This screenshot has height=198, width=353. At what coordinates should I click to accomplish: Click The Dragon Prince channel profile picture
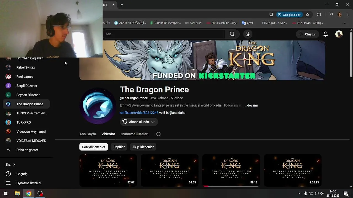[x=98, y=106]
